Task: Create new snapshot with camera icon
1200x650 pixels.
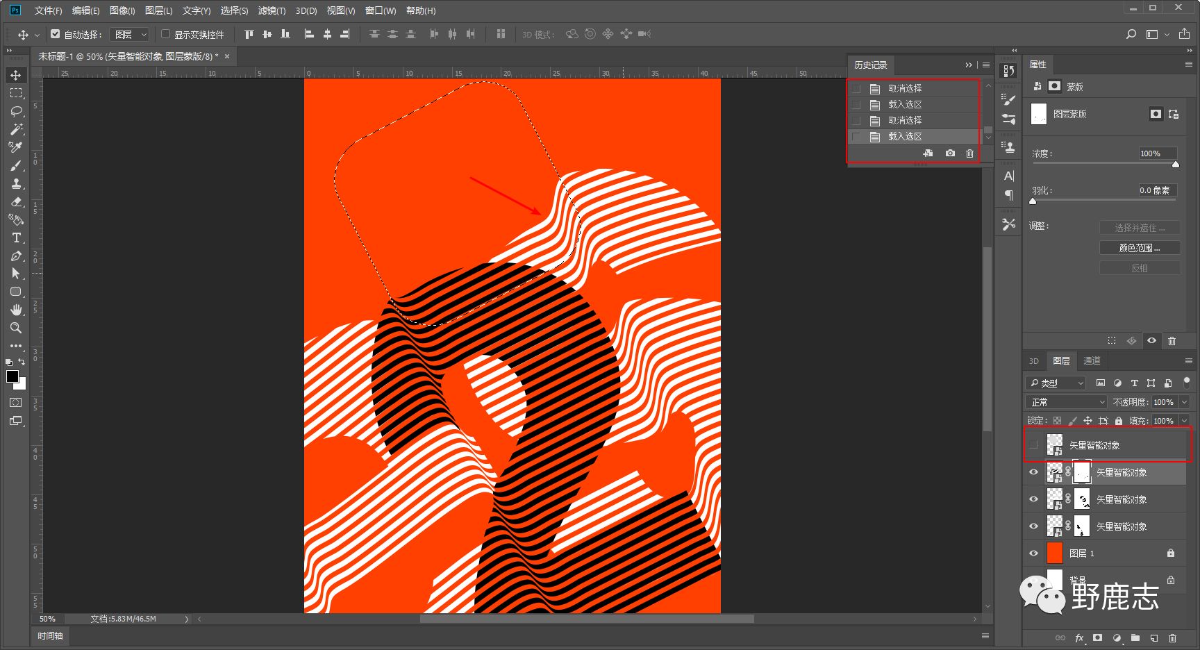Action: pos(950,153)
